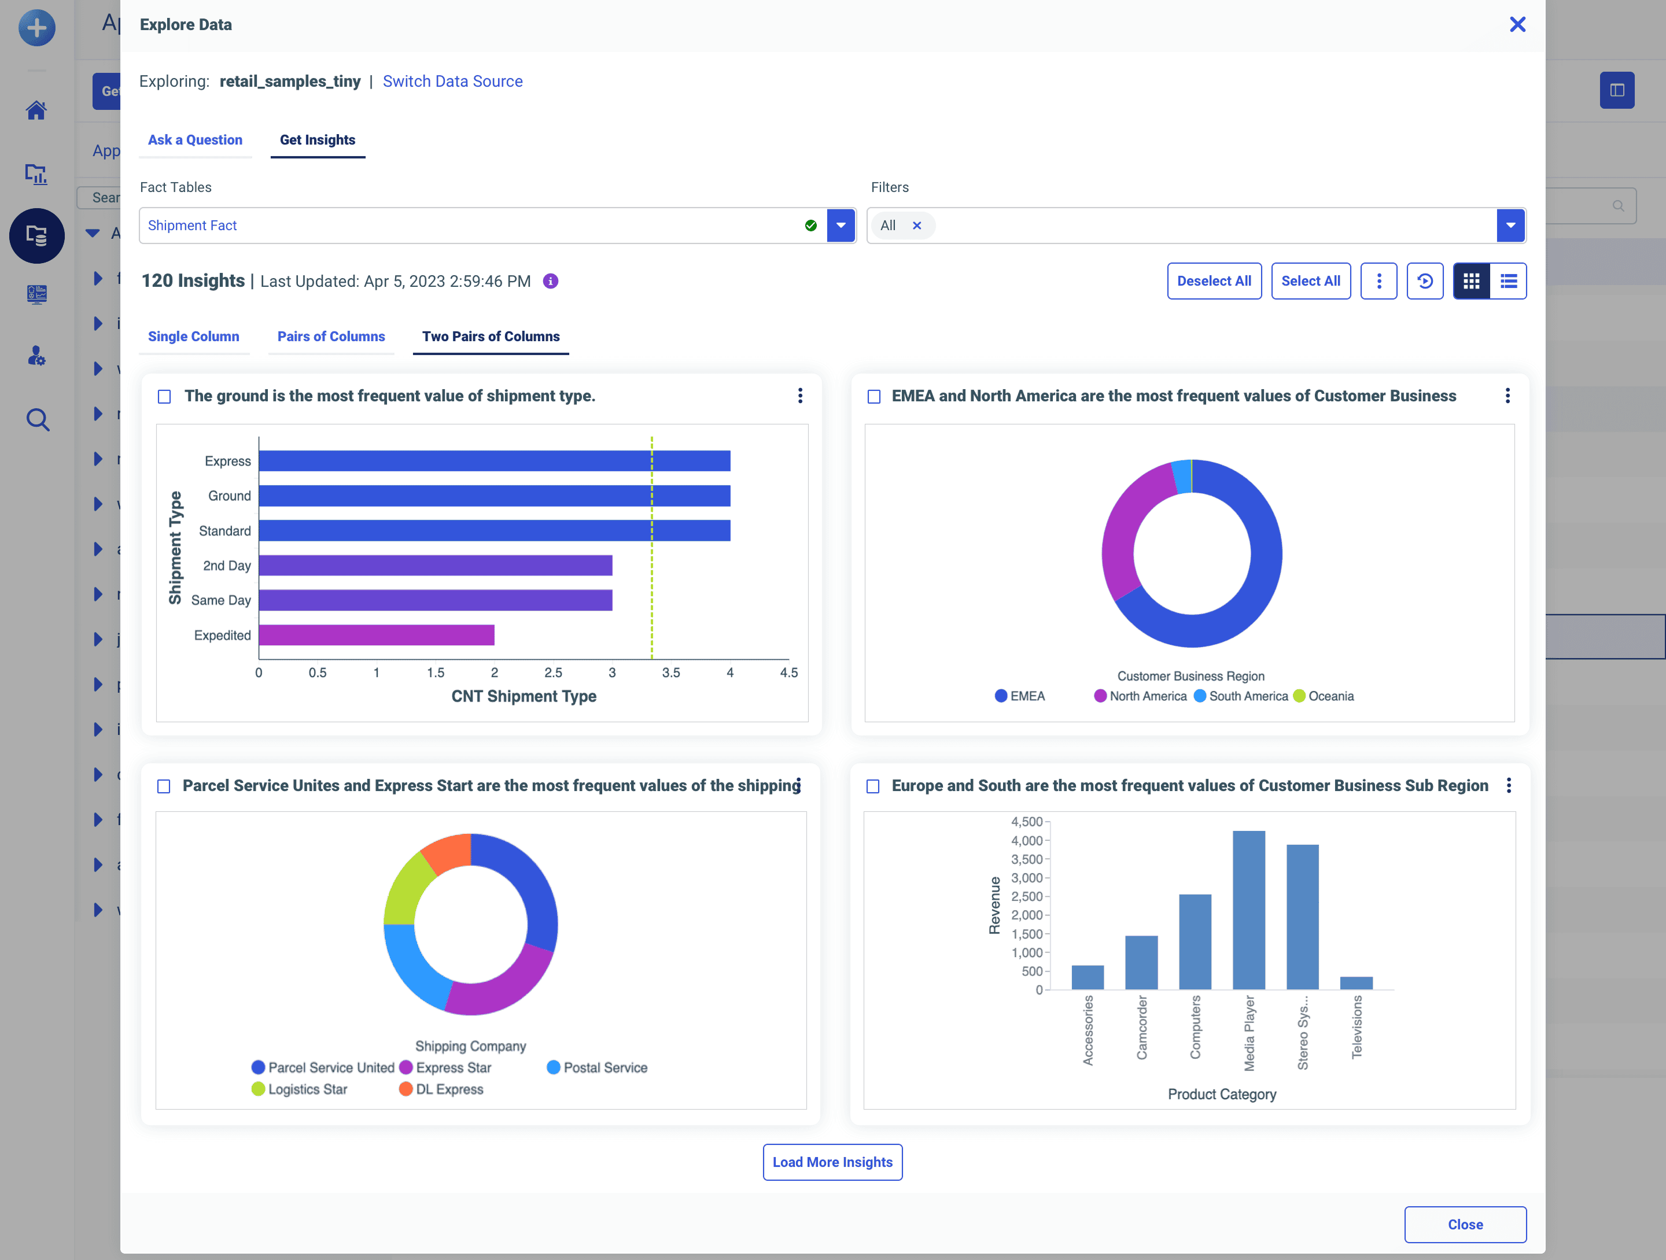
Task: Switch to grid view layout
Action: click(1471, 281)
